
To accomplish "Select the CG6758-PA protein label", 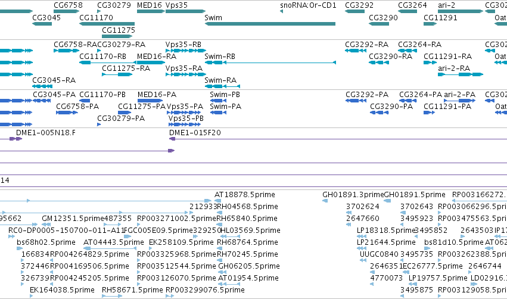I will (x=77, y=107).
